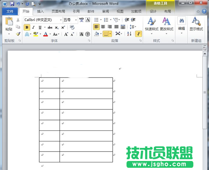Align text to the right
Screen dimensions: 209x170
(x=109, y=27)
